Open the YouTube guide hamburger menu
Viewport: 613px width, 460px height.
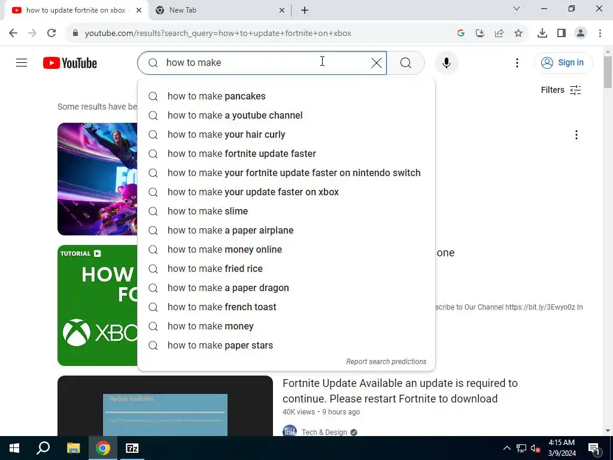[x=22, y=62]
